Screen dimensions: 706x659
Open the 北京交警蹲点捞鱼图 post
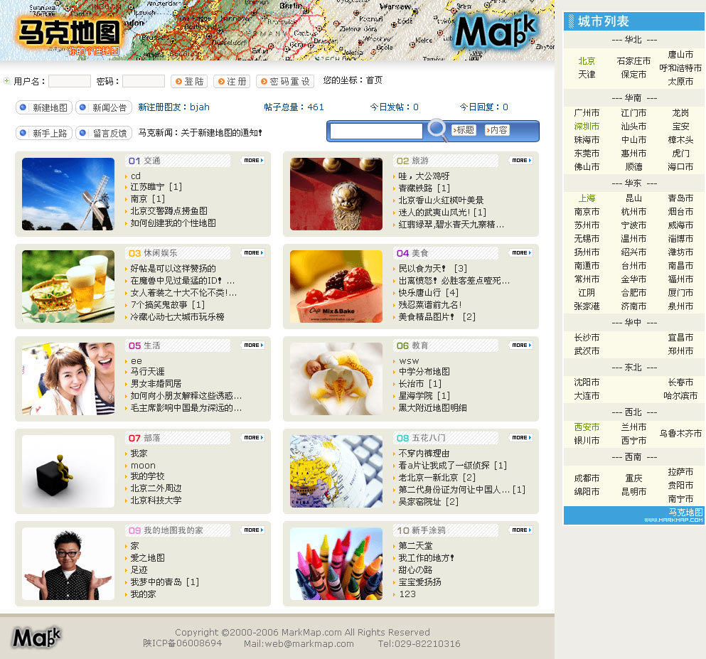[x=169, y=210]
